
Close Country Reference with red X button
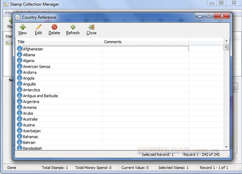(222, 16)
